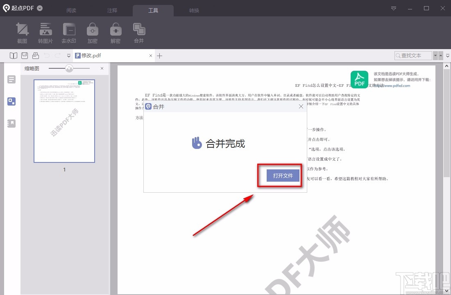Adjust the thumbnail size slider

pyautogui.click(x=69, y=68)
